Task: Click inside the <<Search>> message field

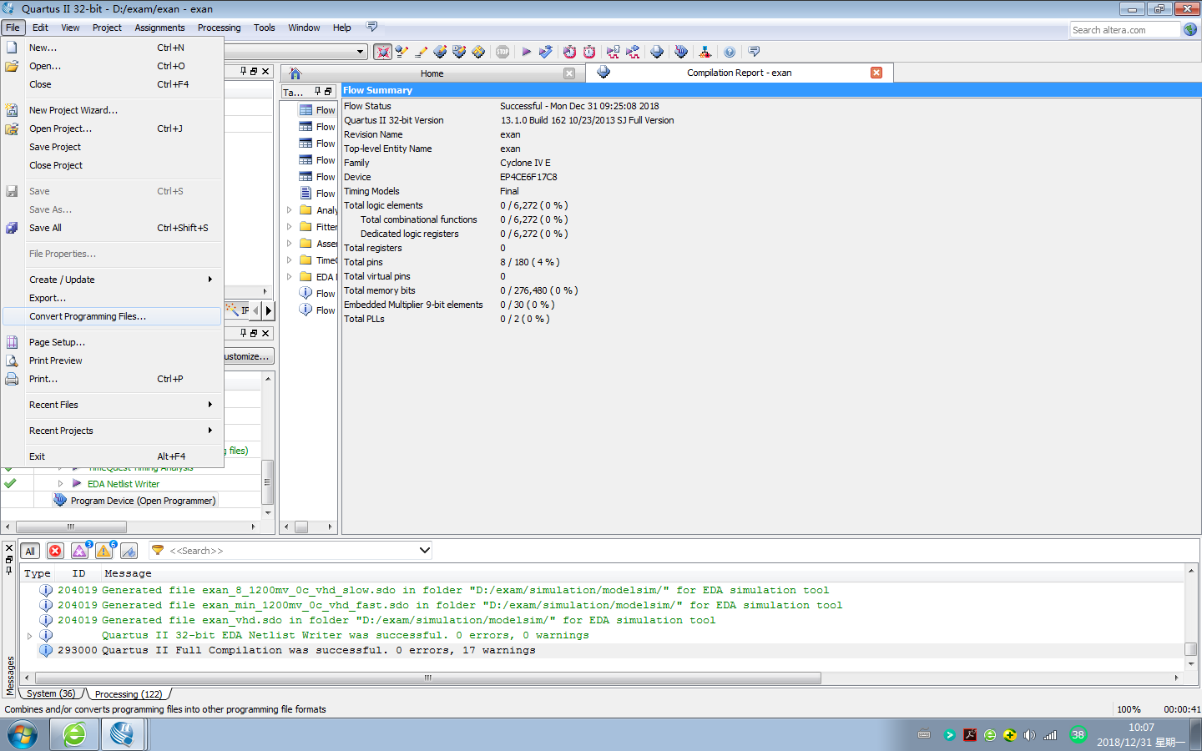Action: [250, 551]
